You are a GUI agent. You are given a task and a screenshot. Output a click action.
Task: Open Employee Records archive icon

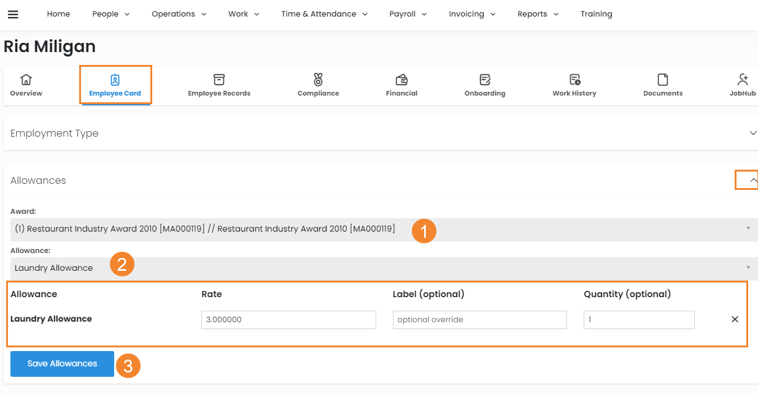219,80
